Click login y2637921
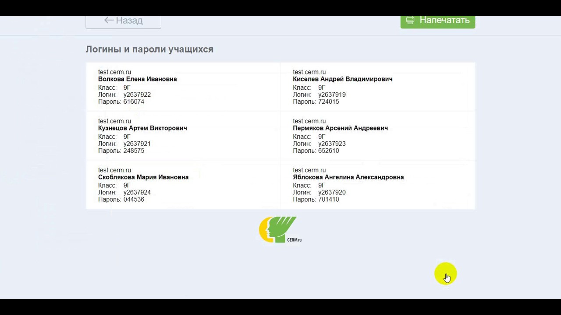The width and height of the screenshot is (561, 315). click(137, 143)
